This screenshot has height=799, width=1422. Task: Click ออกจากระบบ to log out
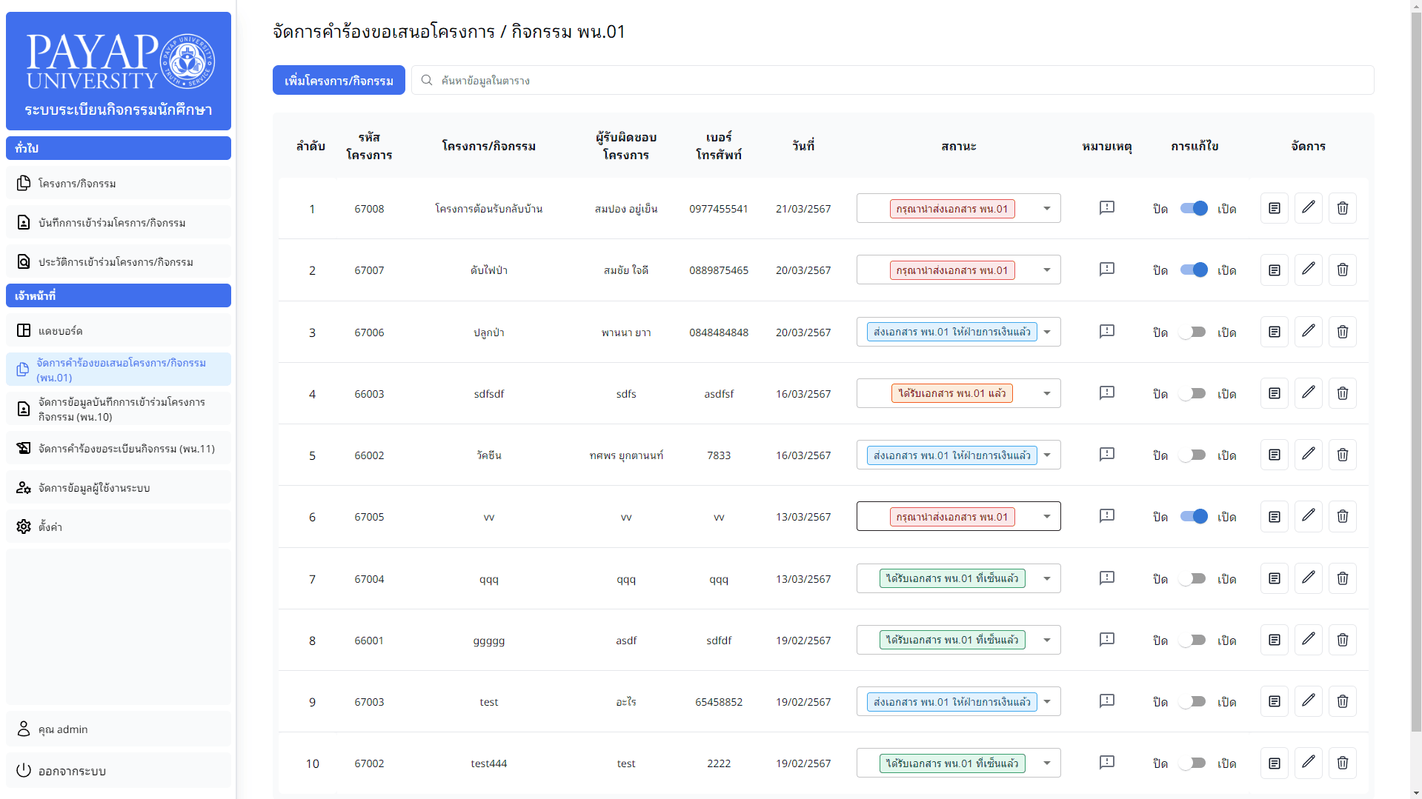pos(119,770)
